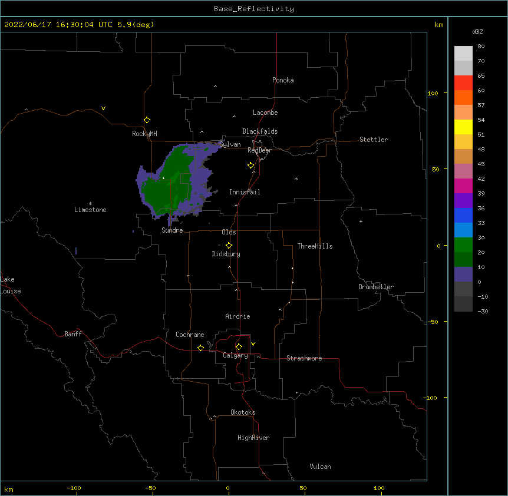
Task: Click the asterisk marker east of Innisfail
Action: click(296, 178)
